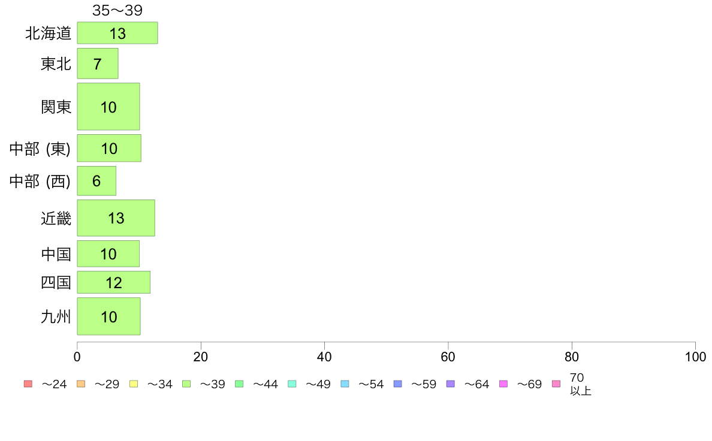Screen dimensions: 712x441
Task: Click the 東北 bar showing 7
Action: [98, 64]
